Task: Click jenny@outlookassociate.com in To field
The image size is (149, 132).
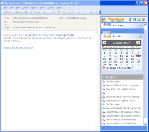Action: tap(26, 22)
